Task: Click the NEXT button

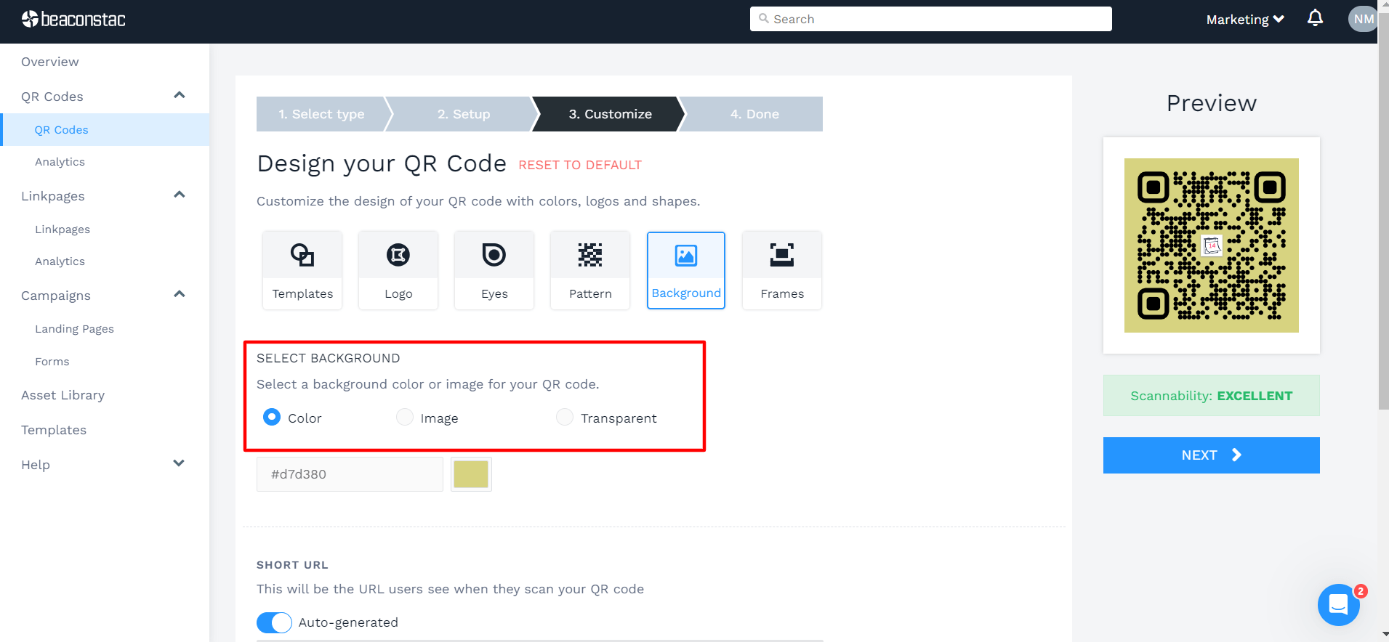Action: point(1211,455)
